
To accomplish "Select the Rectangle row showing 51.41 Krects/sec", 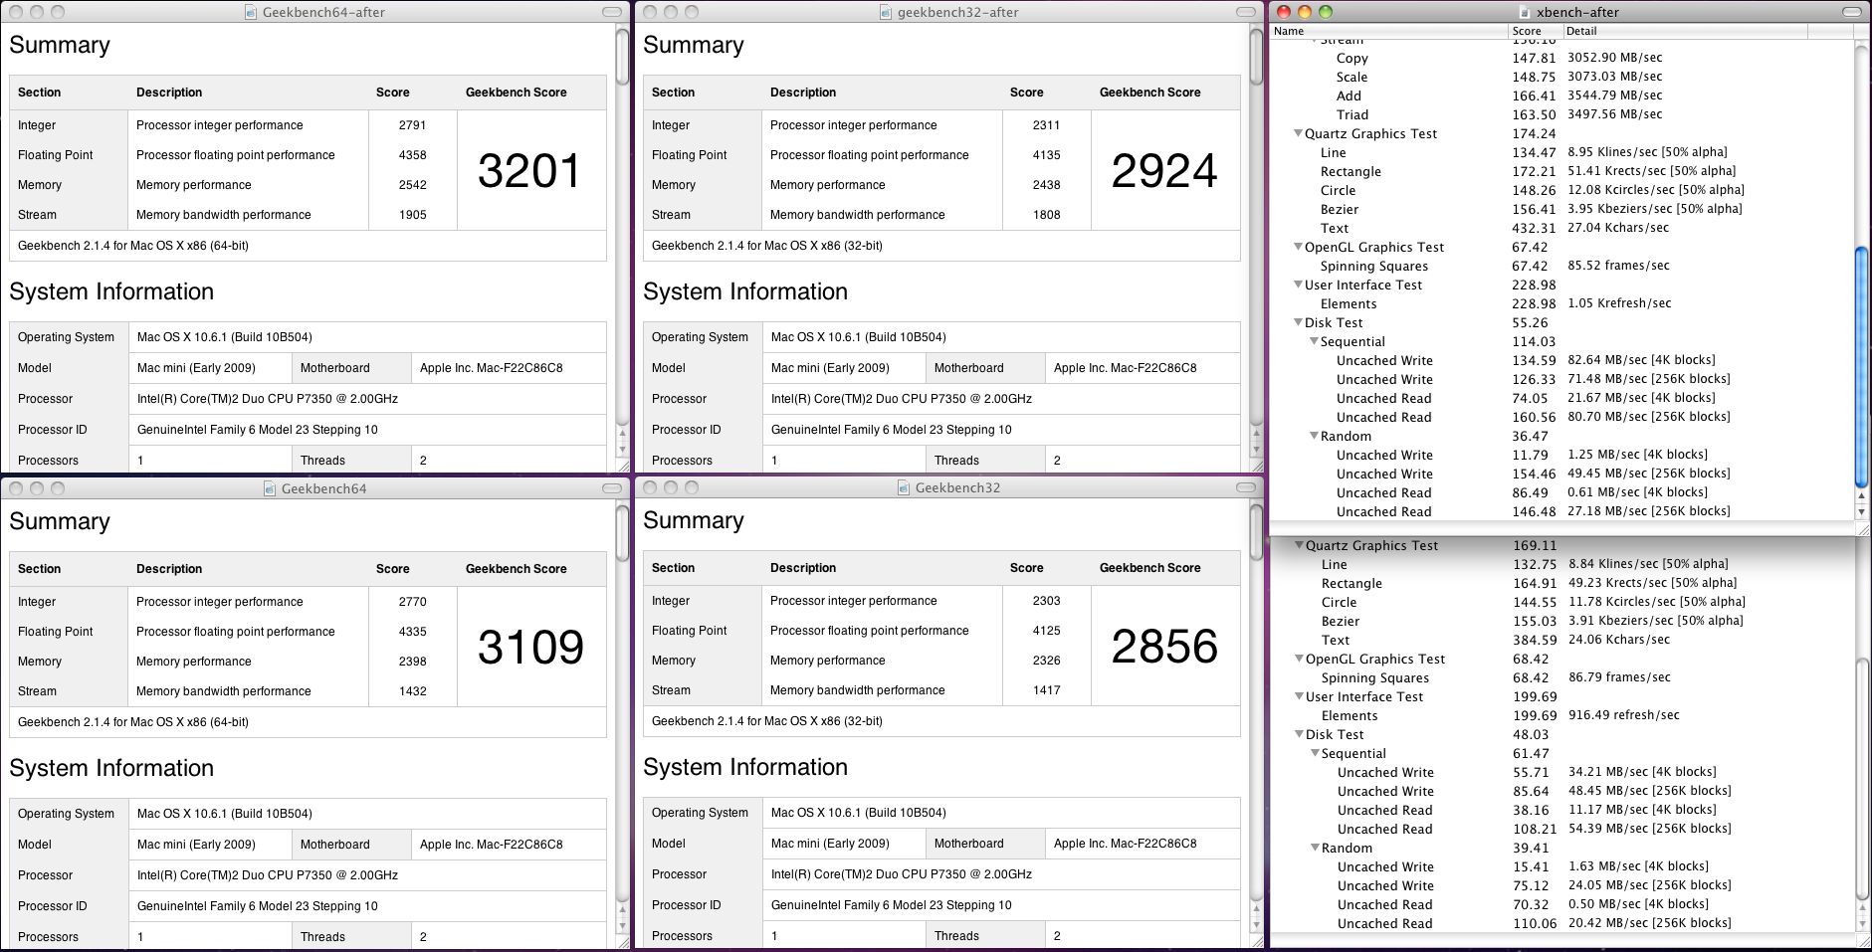I will tap(1562, 171).
